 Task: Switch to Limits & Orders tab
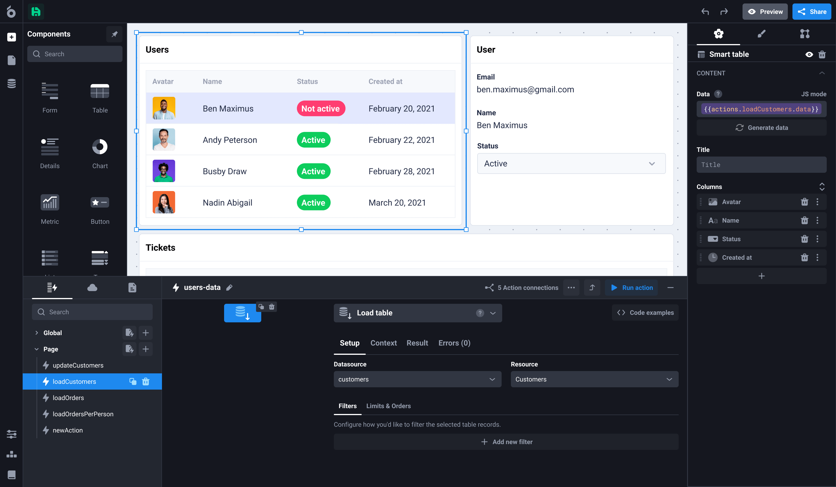tap(388, 406)
